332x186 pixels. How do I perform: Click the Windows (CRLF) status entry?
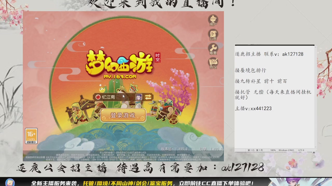[x=286, y=150]
